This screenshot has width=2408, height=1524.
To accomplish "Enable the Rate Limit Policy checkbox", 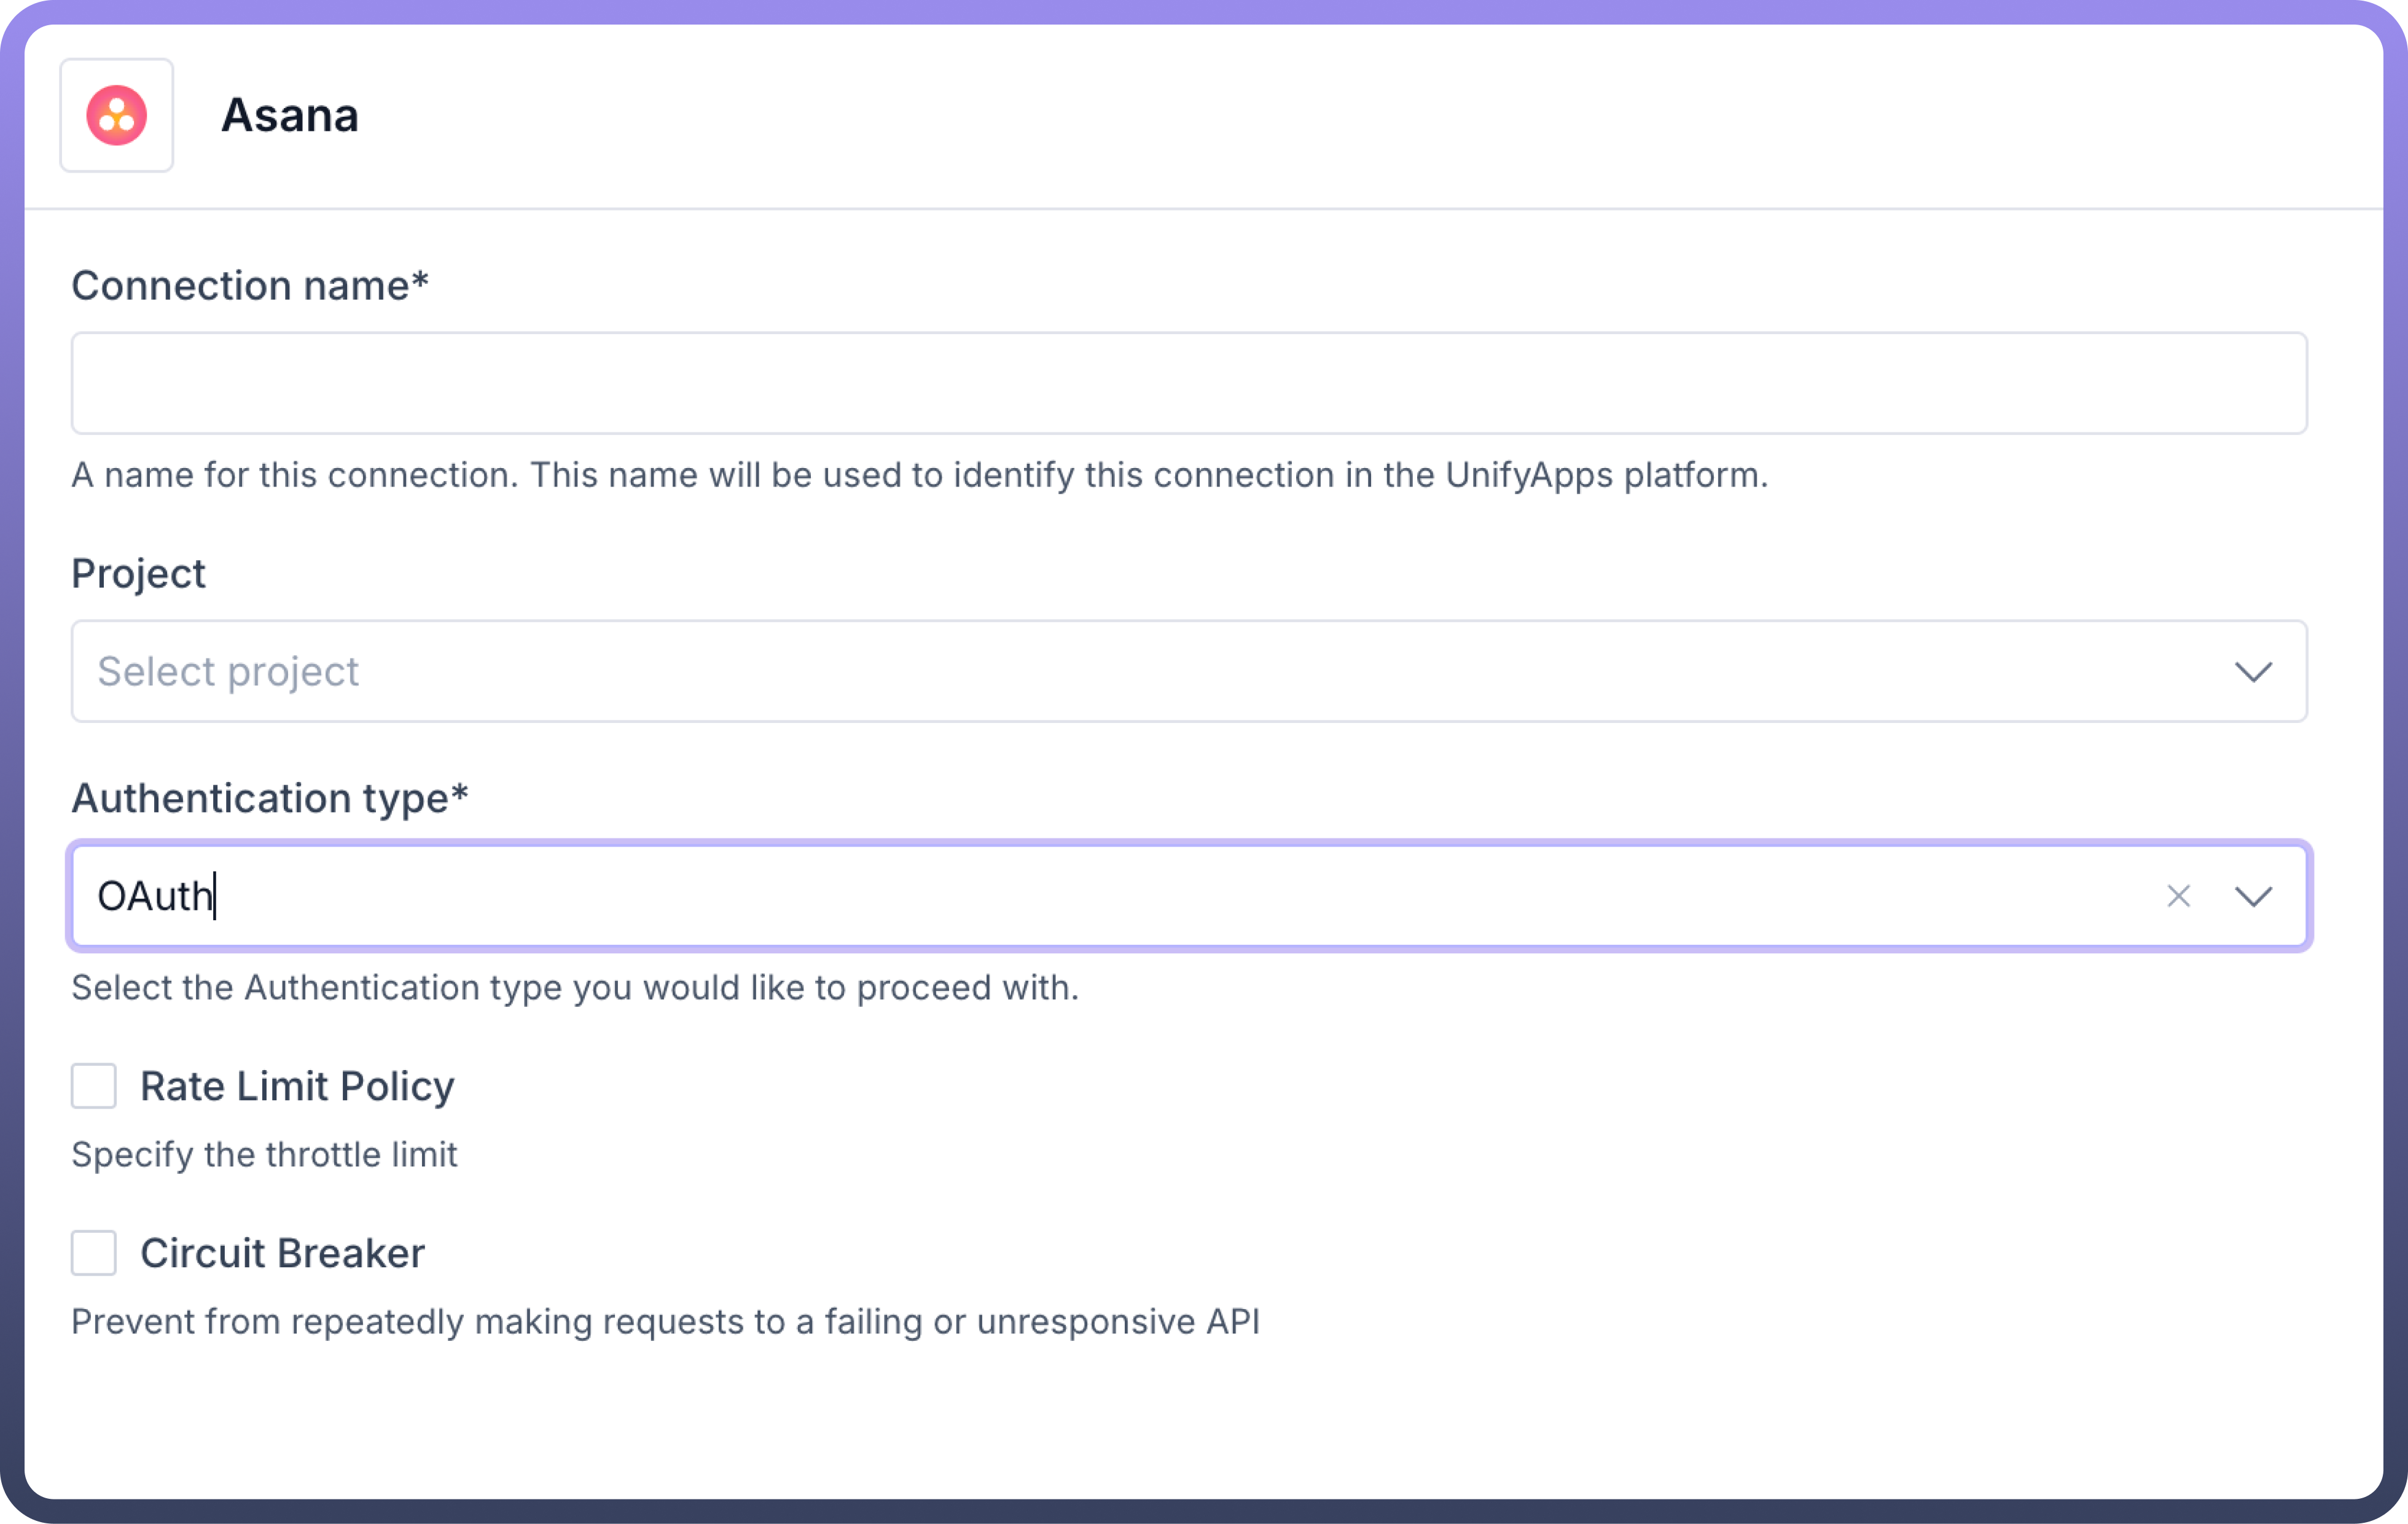I will coord(94,1086).
